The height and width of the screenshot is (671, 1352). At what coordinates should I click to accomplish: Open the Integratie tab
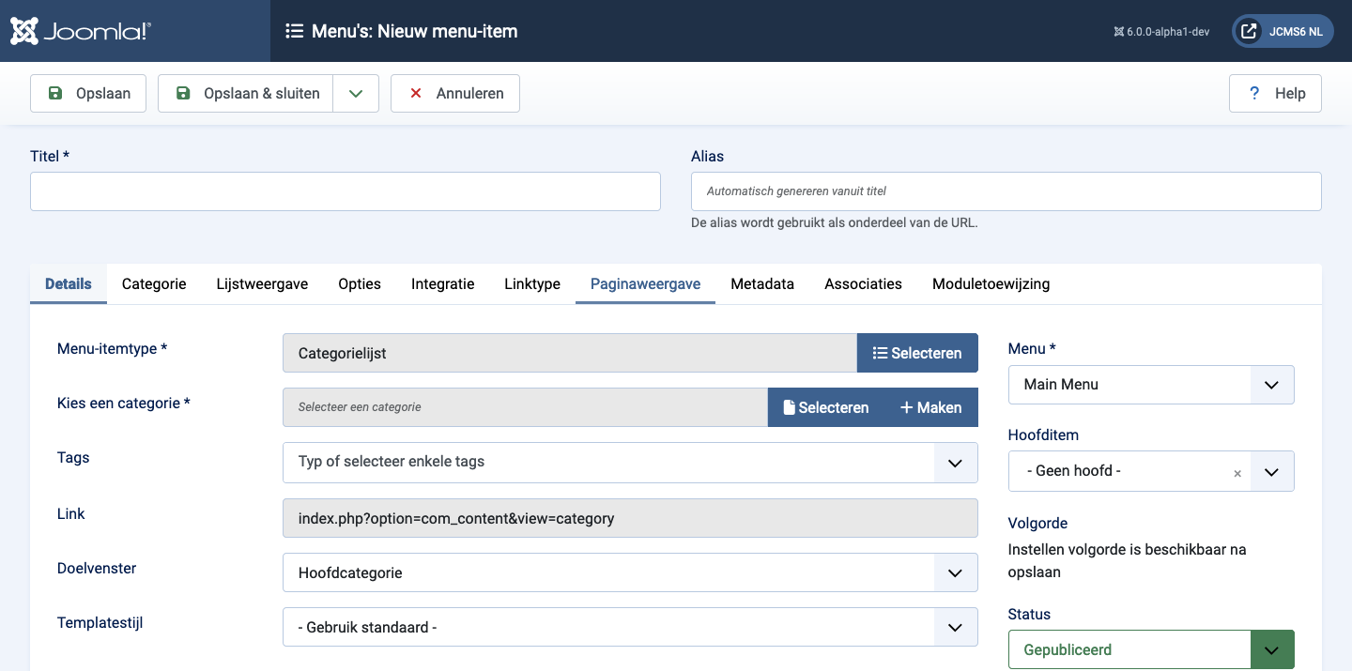pos(443,284)
